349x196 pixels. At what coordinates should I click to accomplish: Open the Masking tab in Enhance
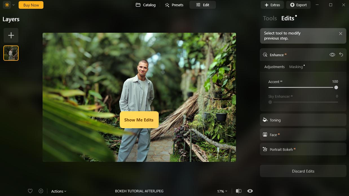click(297, 67)
